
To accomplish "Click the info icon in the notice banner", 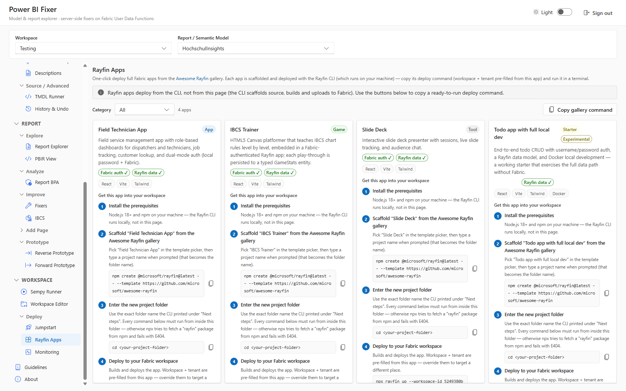I will point(101,93).
